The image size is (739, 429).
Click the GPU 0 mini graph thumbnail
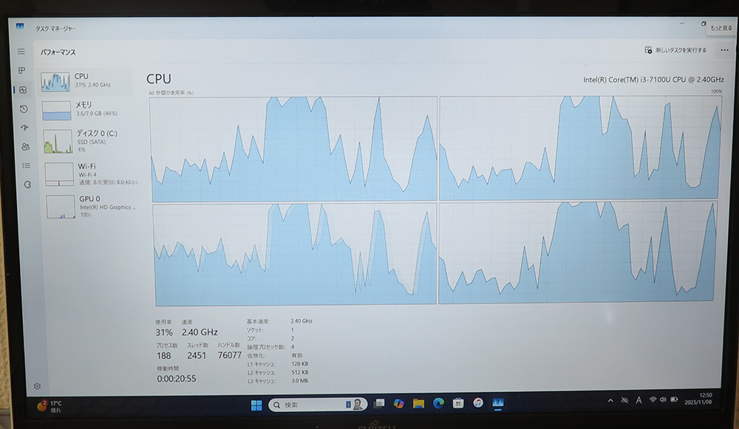61,207
